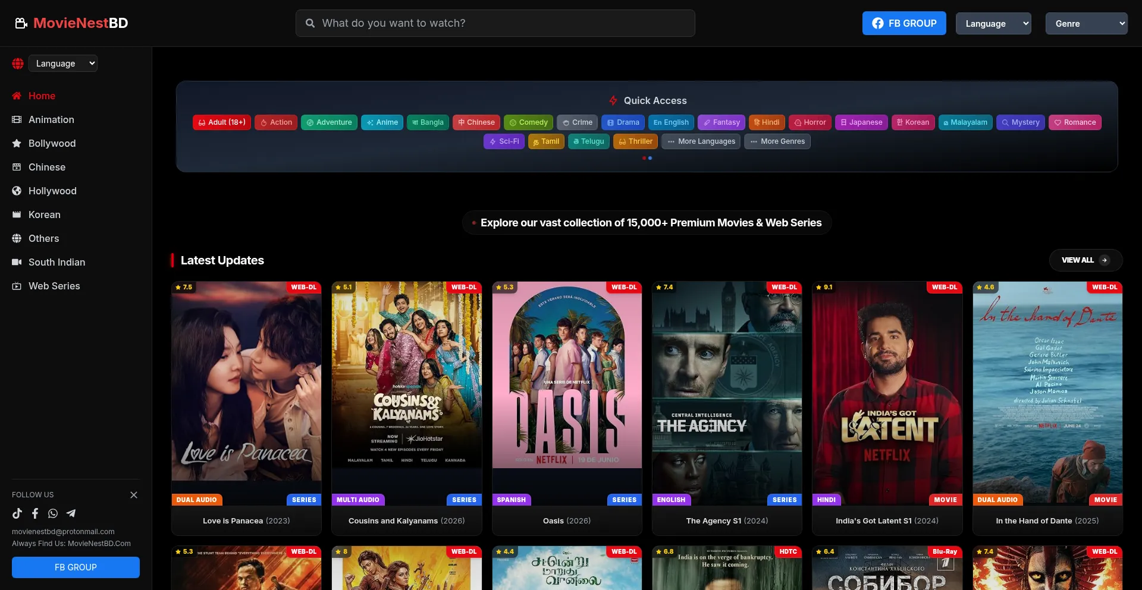
Task: Open Animation category in sidebar
Action: pyautogui.click(x=51, y=119)
